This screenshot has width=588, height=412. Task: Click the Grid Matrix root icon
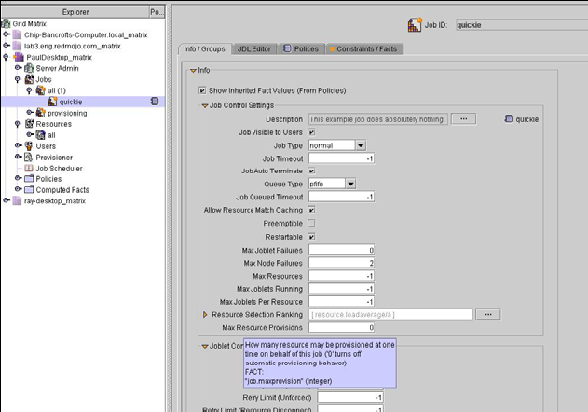point(6,24)
